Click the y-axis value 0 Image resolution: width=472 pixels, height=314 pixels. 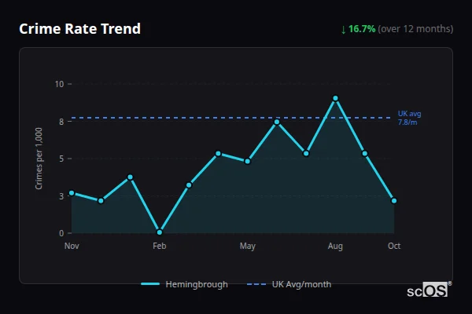pos(61,233)
